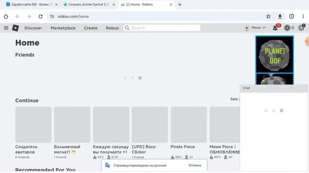Image resolution: width=309 pixels, height=173 pixels.
Task: Open browser three-dot menu
Action: point(303,16)
